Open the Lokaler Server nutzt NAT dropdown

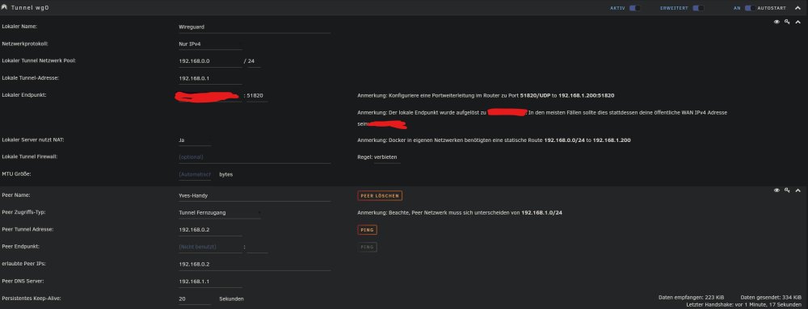coord(195,140)
